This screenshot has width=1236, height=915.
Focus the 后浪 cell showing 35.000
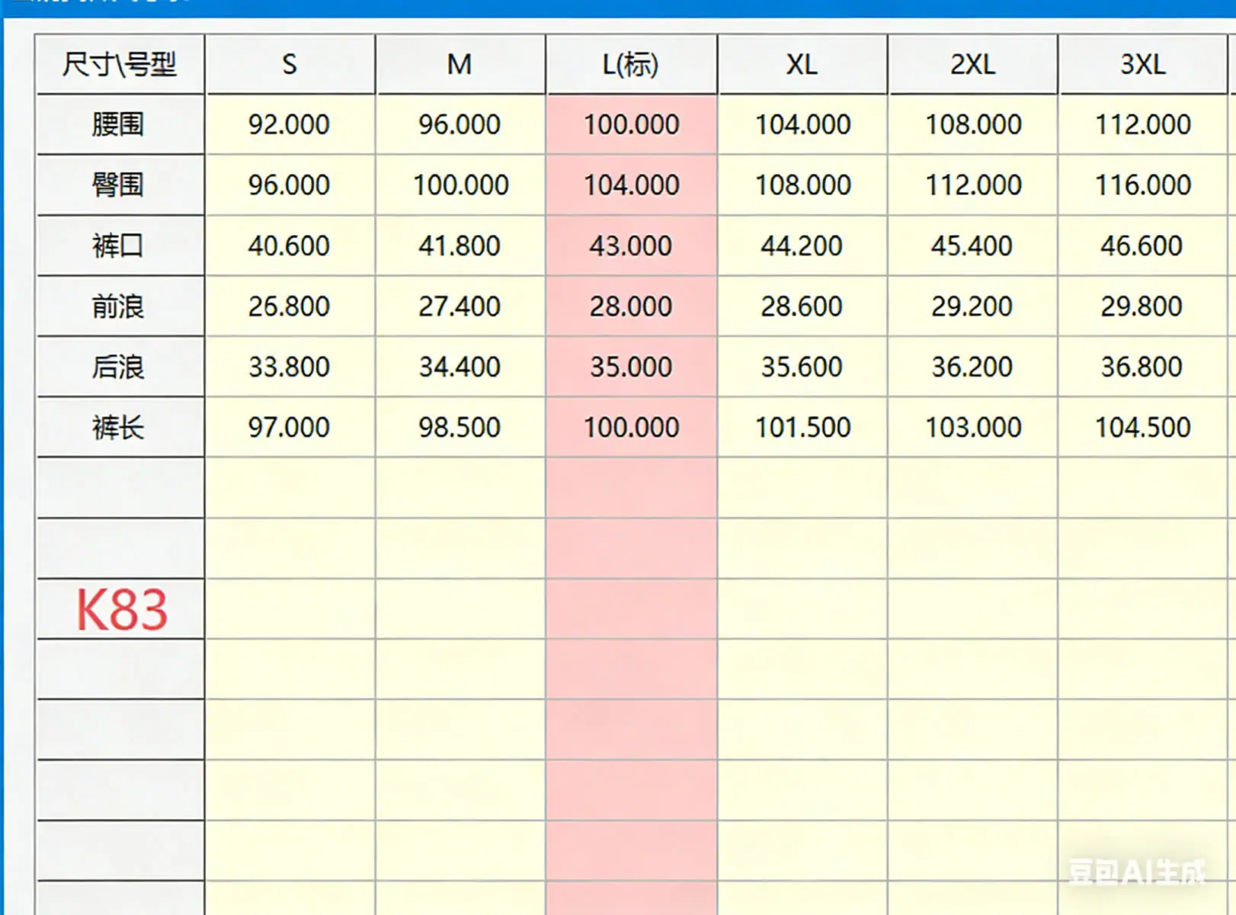coord(631,367)
